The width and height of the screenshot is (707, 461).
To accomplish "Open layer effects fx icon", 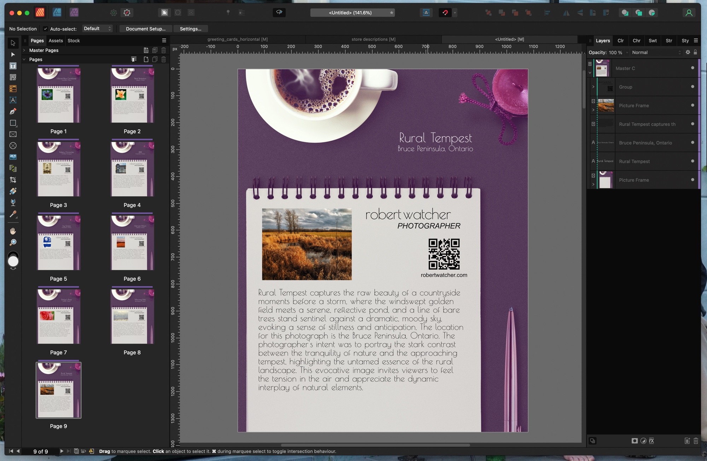I will (x=652, y=441).
